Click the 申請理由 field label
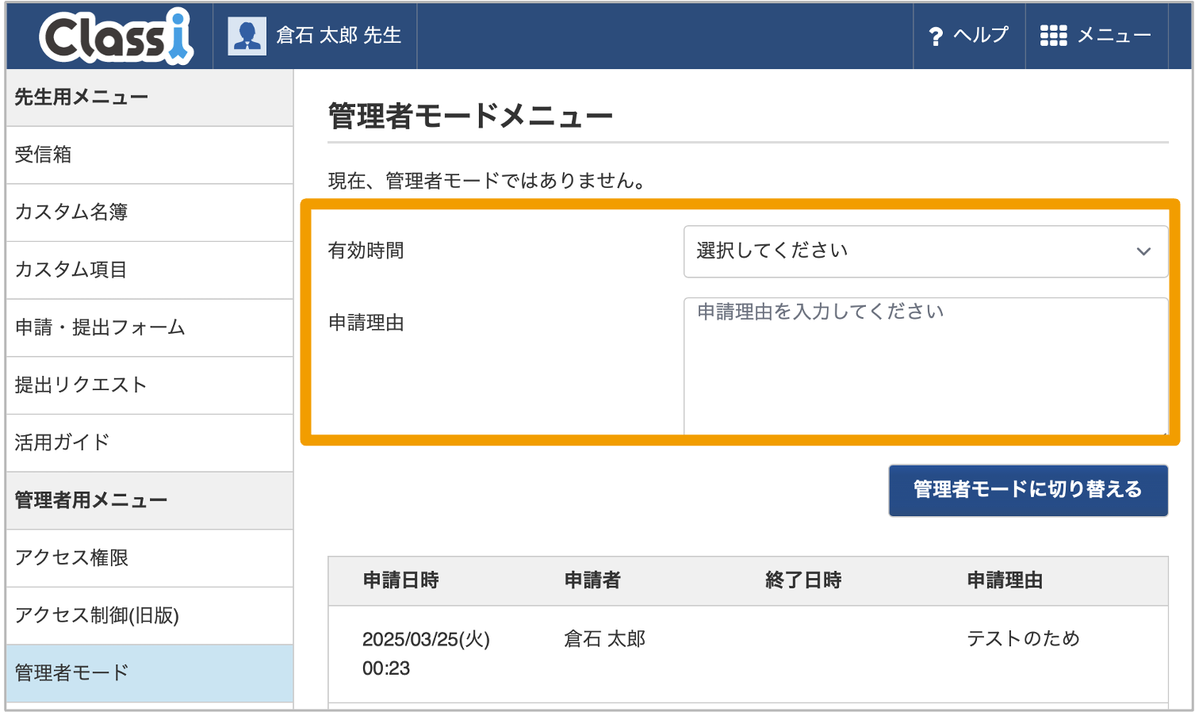Screen dimensions: 1195x712 [x=366, y=323]
